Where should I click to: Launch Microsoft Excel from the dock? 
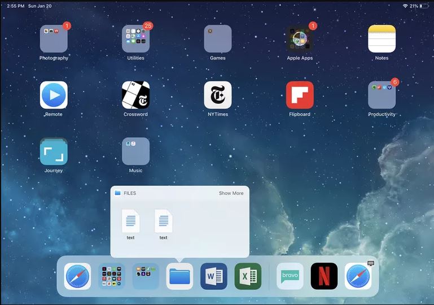(248, 276)
